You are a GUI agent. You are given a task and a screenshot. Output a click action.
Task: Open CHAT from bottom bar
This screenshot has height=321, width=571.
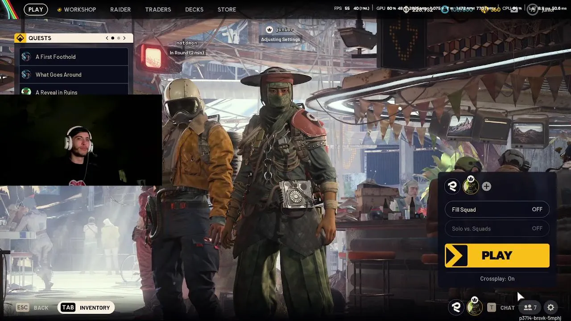pyautogui.click(x=507, y=308)
